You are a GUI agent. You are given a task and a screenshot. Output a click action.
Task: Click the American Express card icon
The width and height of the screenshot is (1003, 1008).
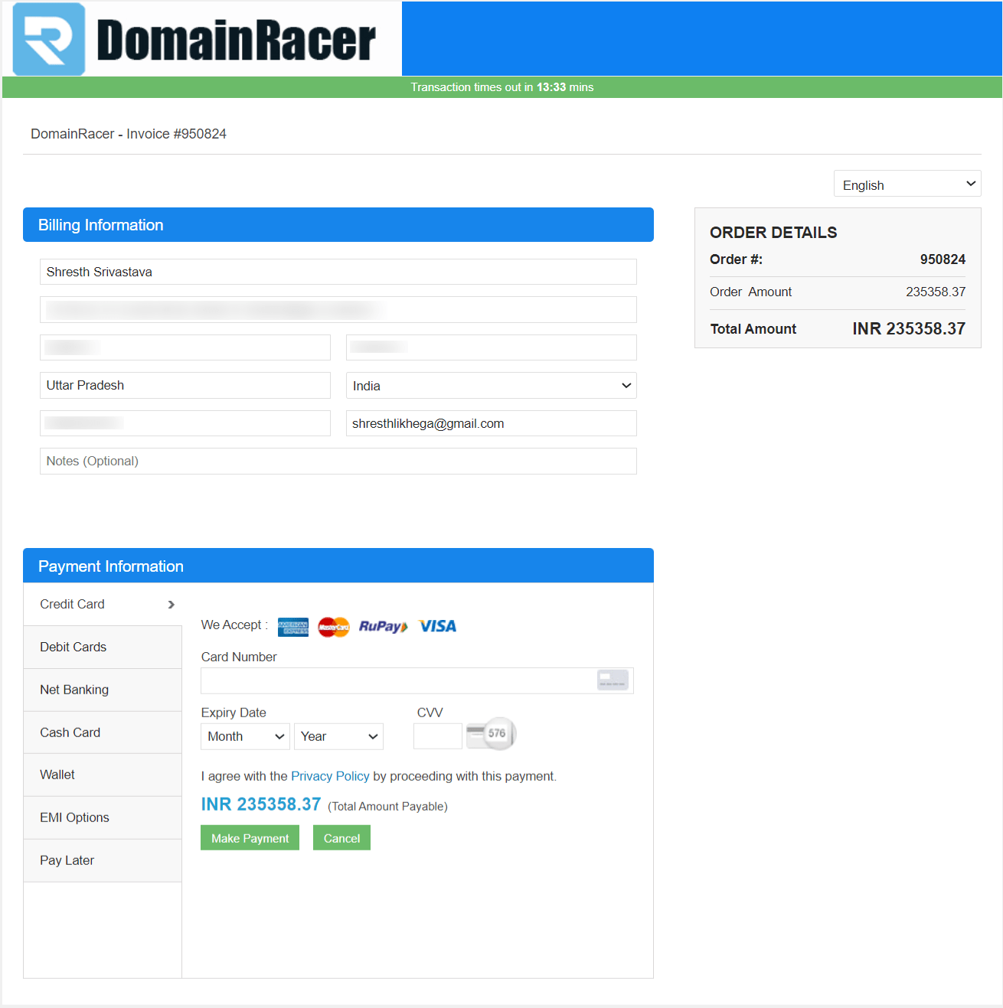point(292,626)
